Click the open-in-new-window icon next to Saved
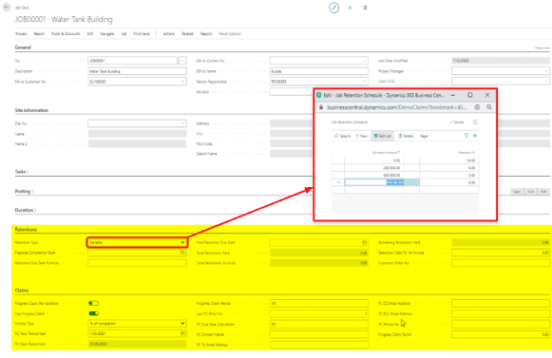The width and height of the screenshot is (552, 358). (475, 122)
